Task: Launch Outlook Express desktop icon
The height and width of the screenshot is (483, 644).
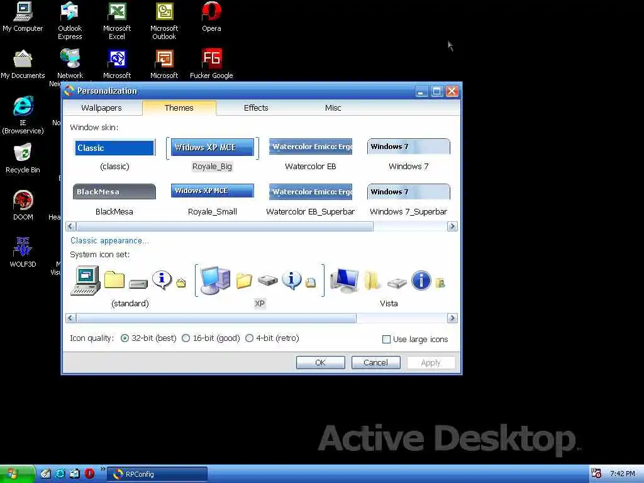Action: [x=70, y=21]
